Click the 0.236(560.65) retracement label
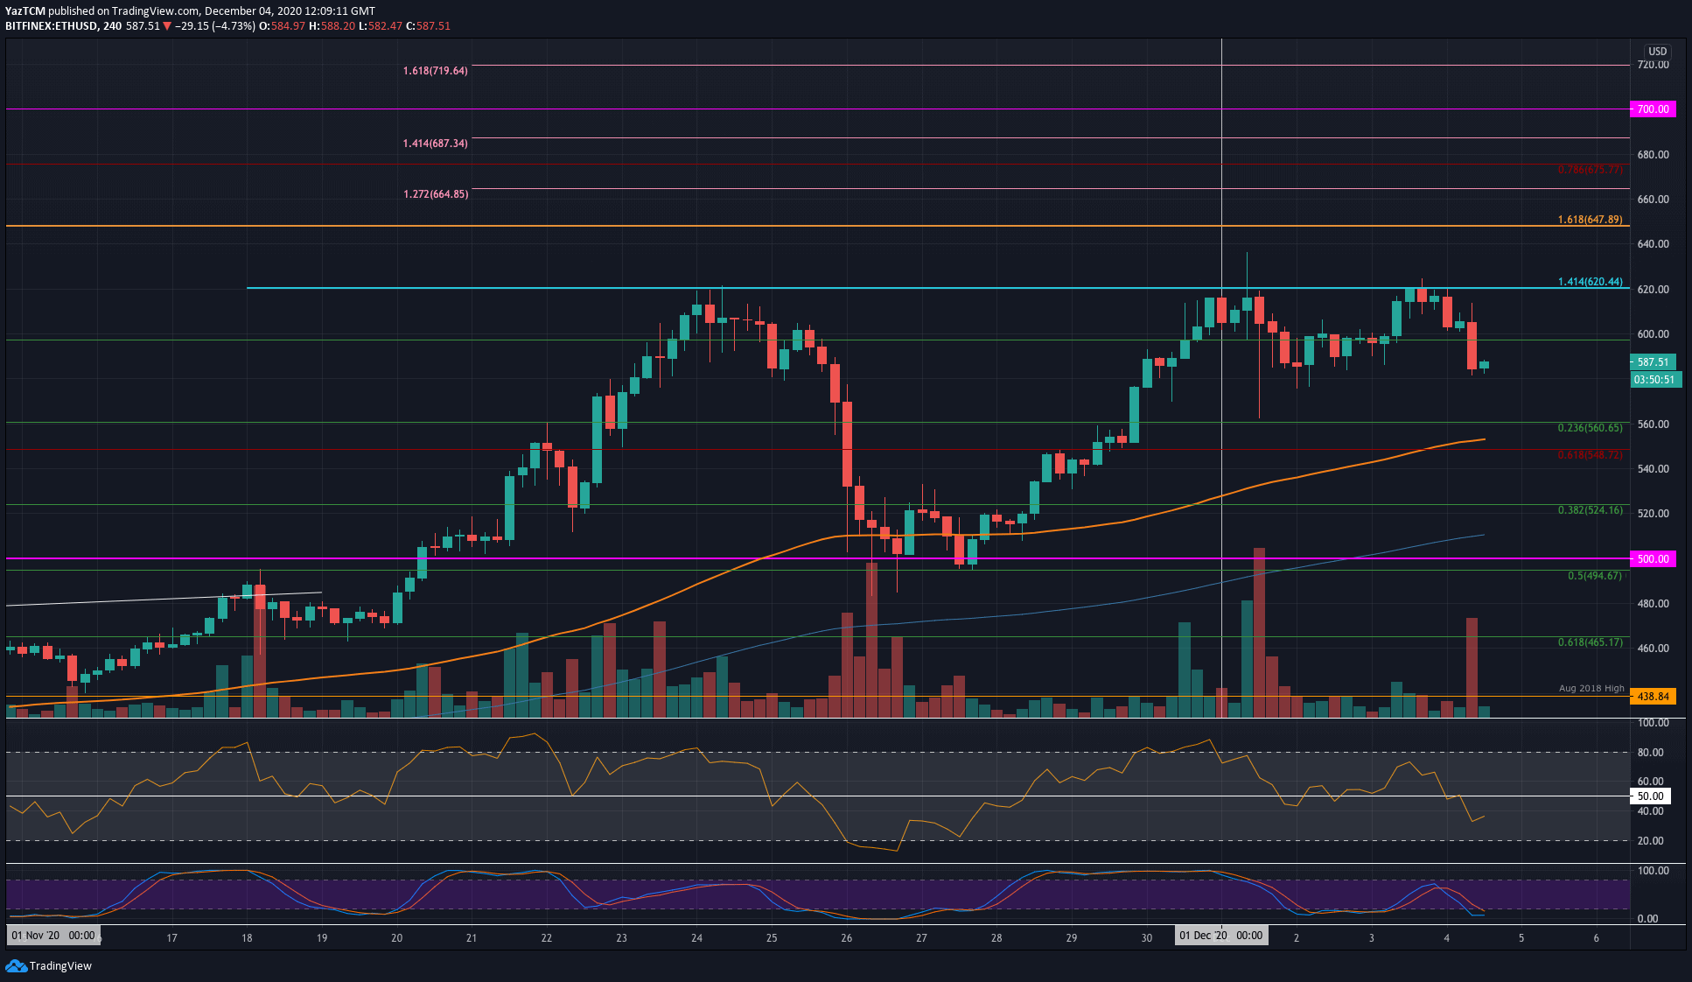1692x982 pixels. pyautogui.click(x=1590, y=428)
